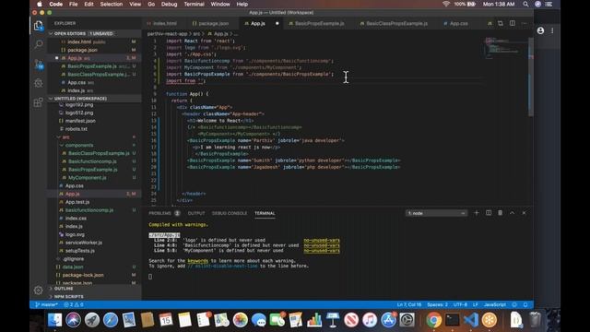Open the Terminal menu in menu bar
The height and width of the screenshot is (332, 590).
point(194,4)
